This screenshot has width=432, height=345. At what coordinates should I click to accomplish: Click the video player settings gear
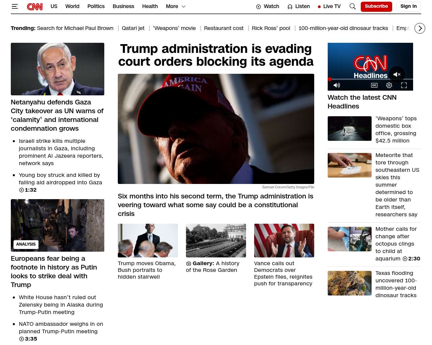pos(389,85)
